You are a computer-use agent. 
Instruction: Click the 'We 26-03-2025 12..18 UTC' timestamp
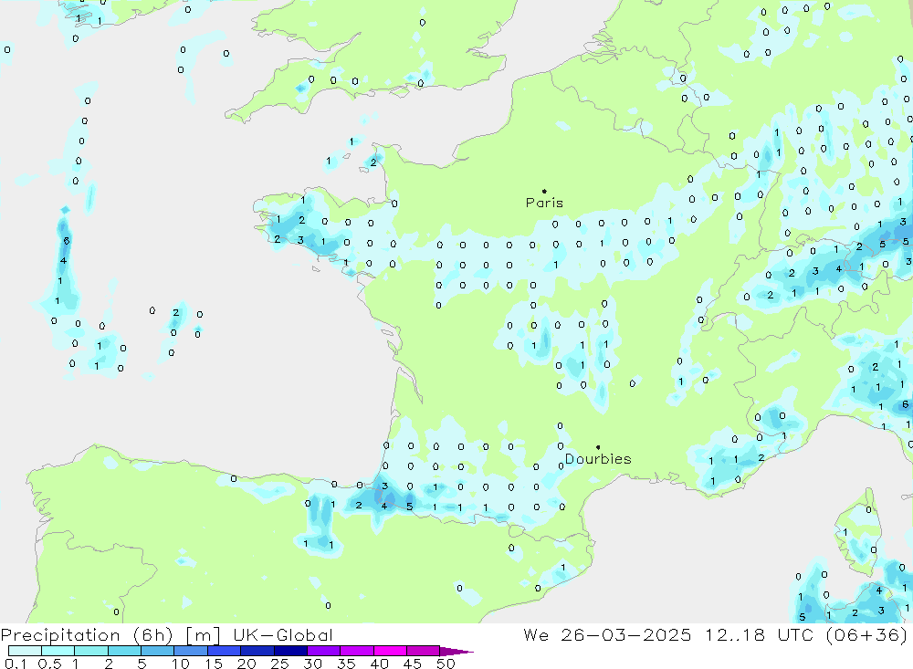coord(668,634)
